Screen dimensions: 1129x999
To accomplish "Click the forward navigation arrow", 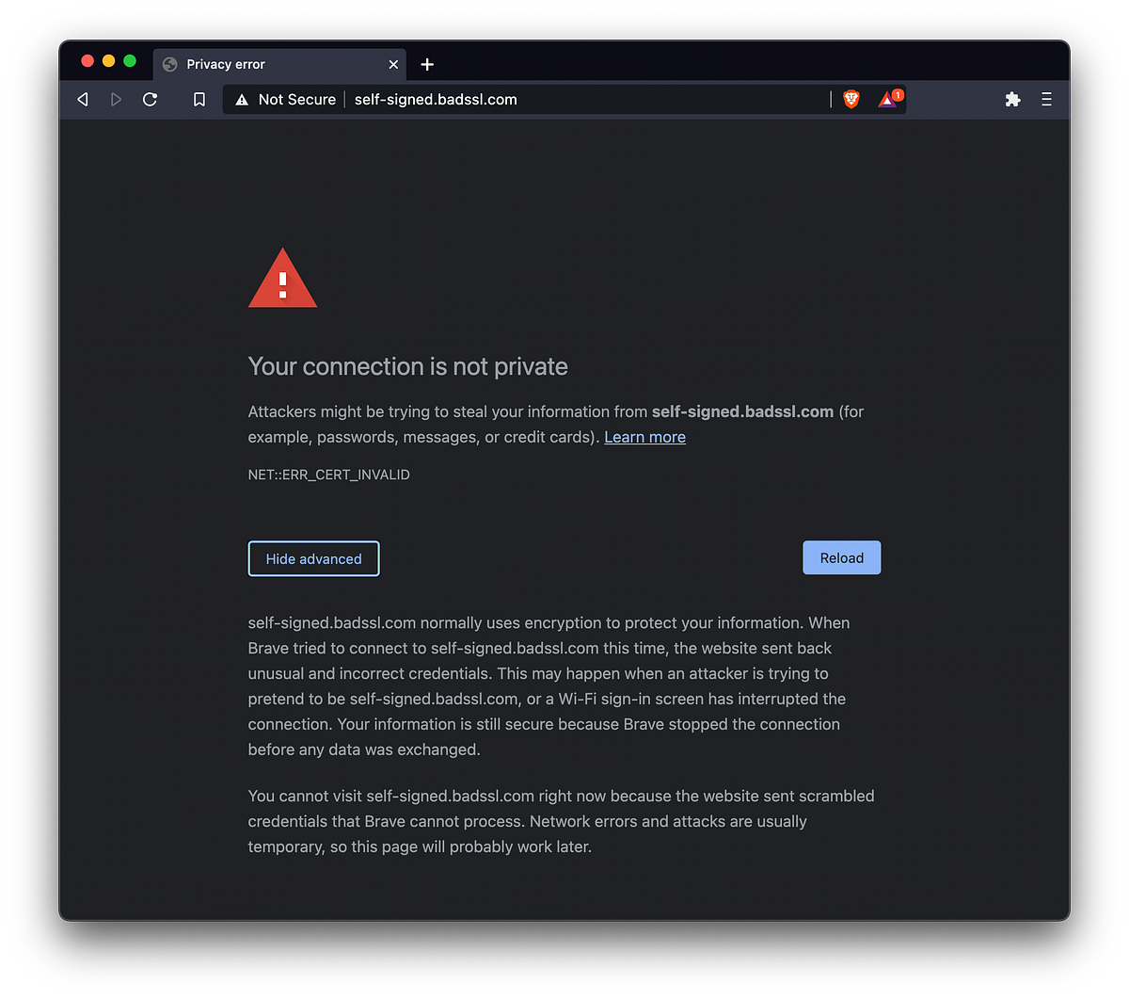I will coord(116,99).
